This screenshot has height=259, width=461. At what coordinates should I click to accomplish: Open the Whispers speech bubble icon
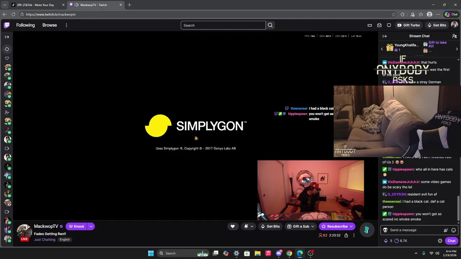[389, 25]
